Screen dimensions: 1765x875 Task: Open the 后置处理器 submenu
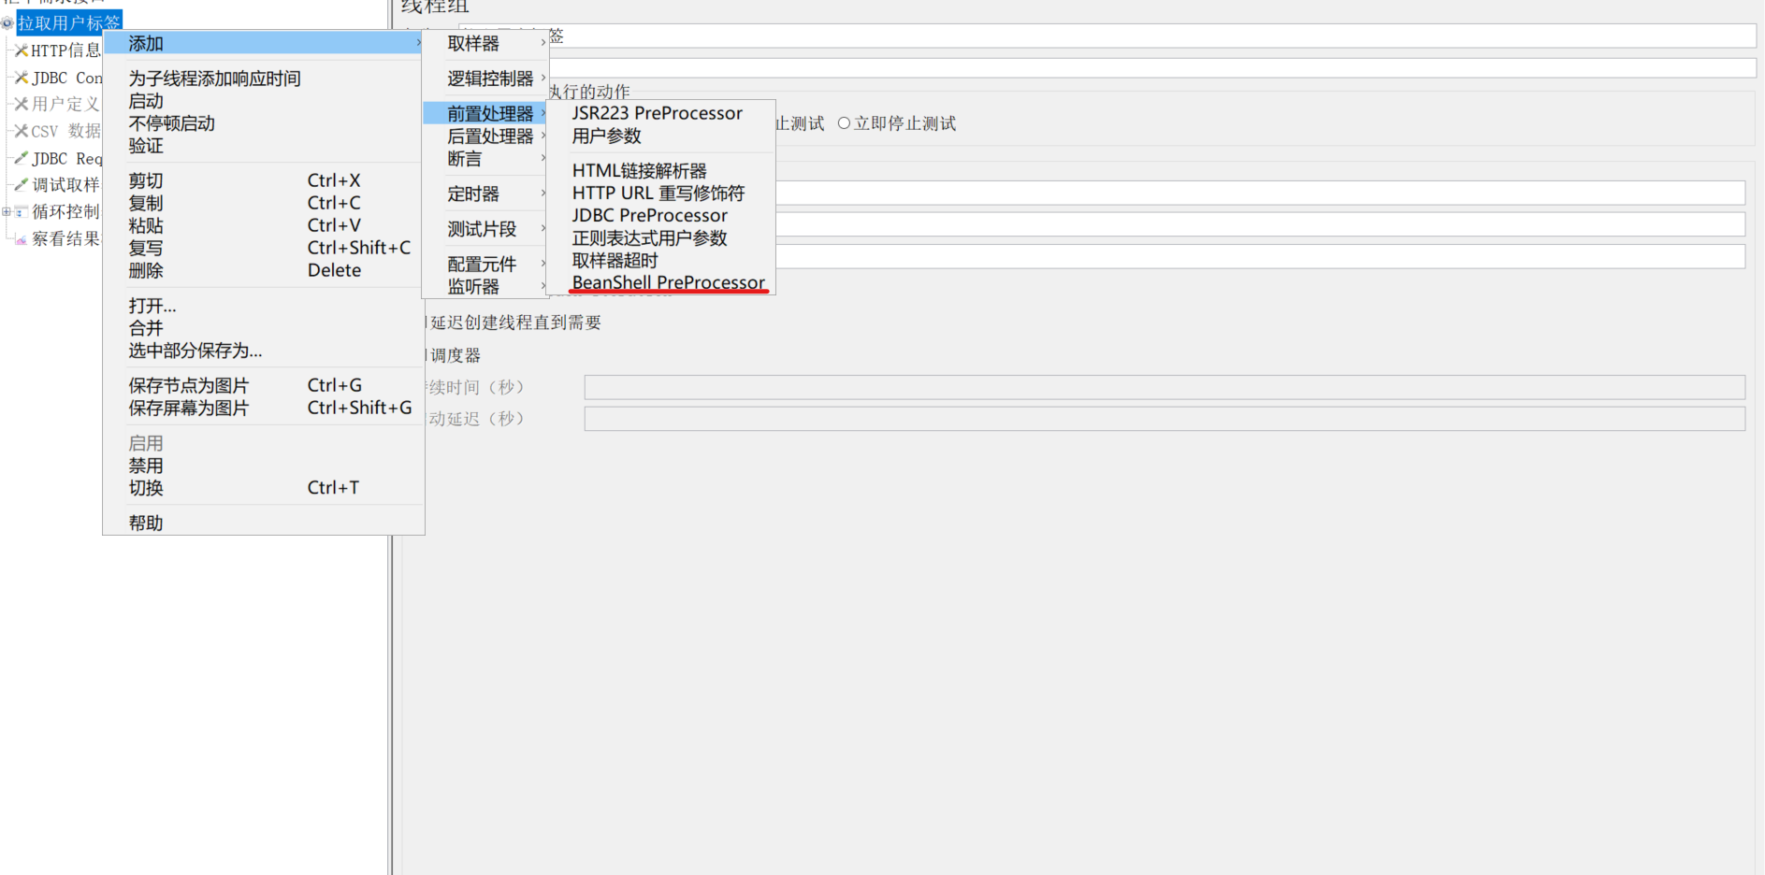(x=485, y=136)
